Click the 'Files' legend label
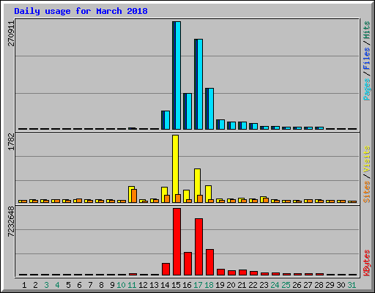 click(367, 59)
